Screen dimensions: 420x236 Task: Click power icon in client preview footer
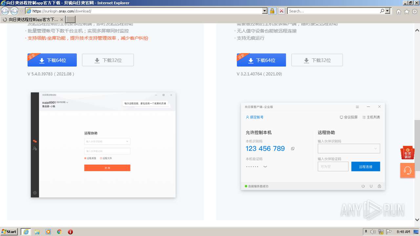point(363,186)
